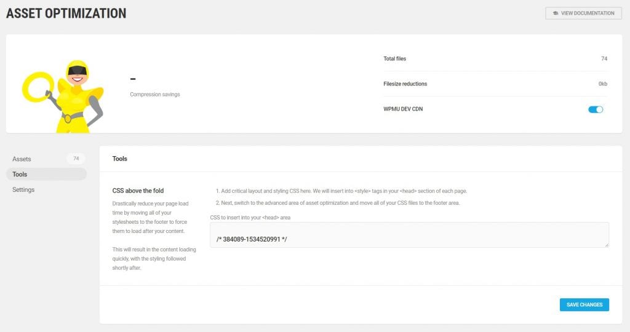Click the graduation cap icon in View Documentation
The image size is (630, 332).
pyautogui.click(x=556, y=14)
